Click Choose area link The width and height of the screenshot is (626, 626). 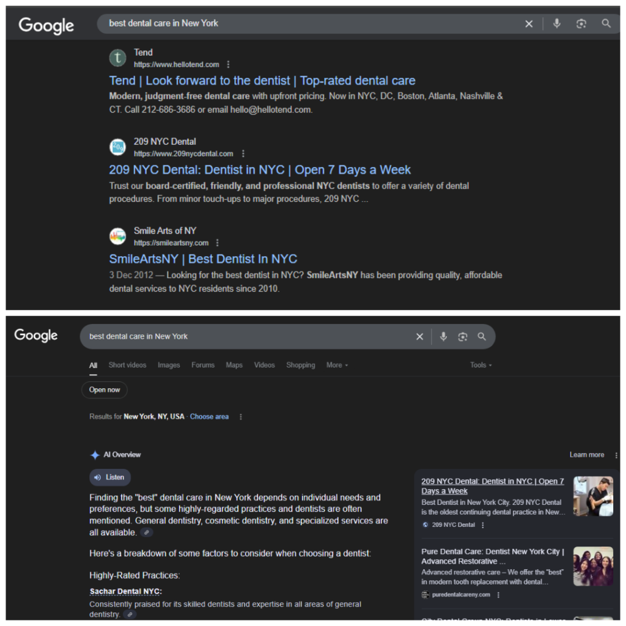coord(209,416)
